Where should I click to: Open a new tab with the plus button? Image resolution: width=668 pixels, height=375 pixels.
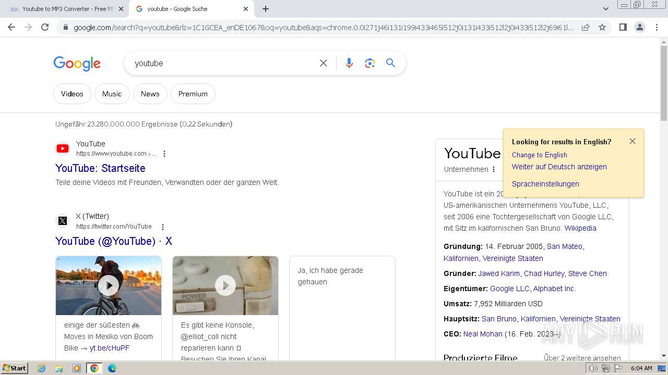[266, 9]
